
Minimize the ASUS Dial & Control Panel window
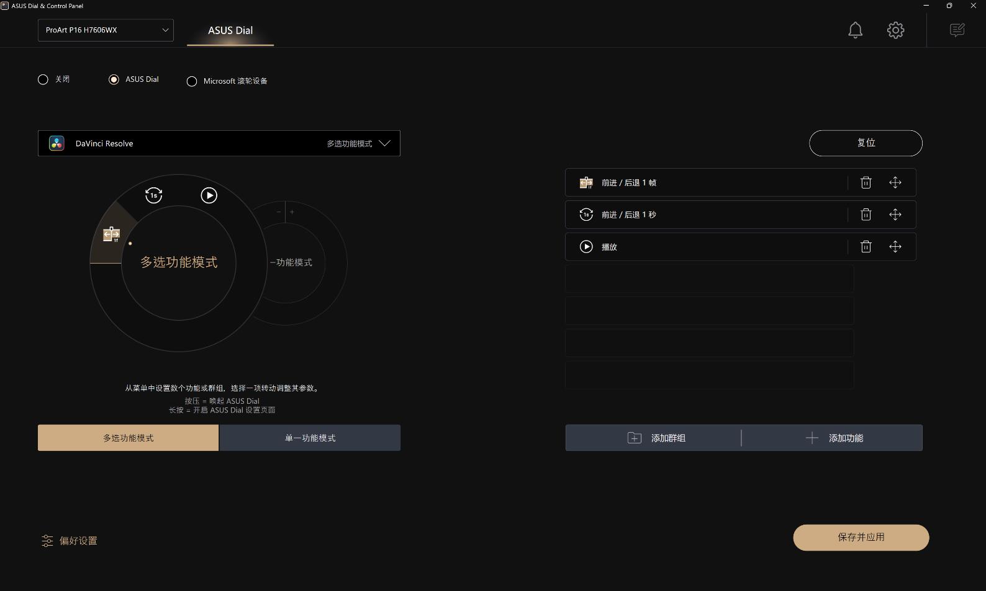pos(926,6)
